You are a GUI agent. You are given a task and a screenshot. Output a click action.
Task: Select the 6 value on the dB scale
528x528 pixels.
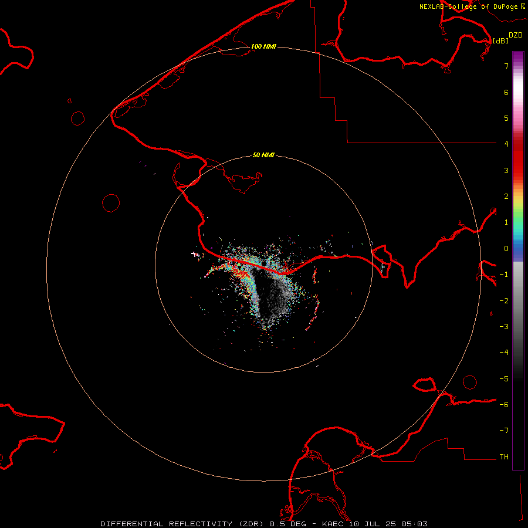pos(506,92)
